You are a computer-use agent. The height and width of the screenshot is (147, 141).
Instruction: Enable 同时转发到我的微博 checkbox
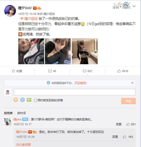[x=35, y=101]
